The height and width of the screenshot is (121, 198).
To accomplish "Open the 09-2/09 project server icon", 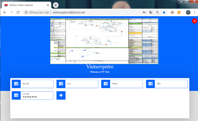I will pyautogui.click(x=16, y=84).
